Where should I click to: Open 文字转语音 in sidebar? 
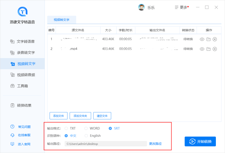(x=25, y=42)
